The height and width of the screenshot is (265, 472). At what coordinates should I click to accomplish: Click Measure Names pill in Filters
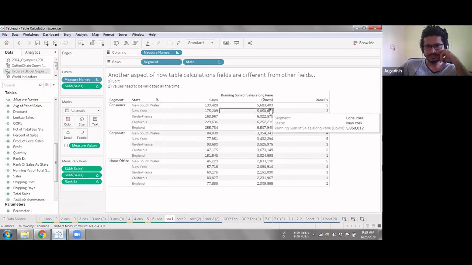tap(82, 79)
